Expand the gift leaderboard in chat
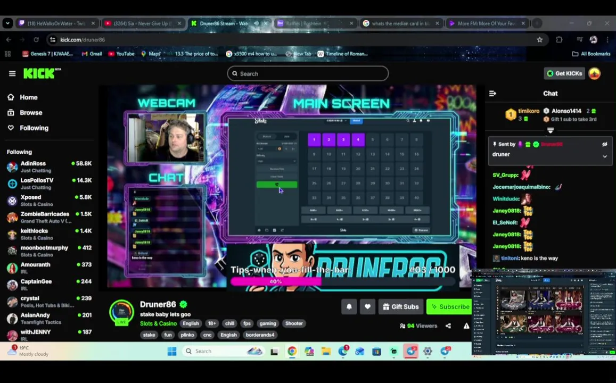Image resolution: width=616 pixels, height=383 pixels. [x=551, y=130]
